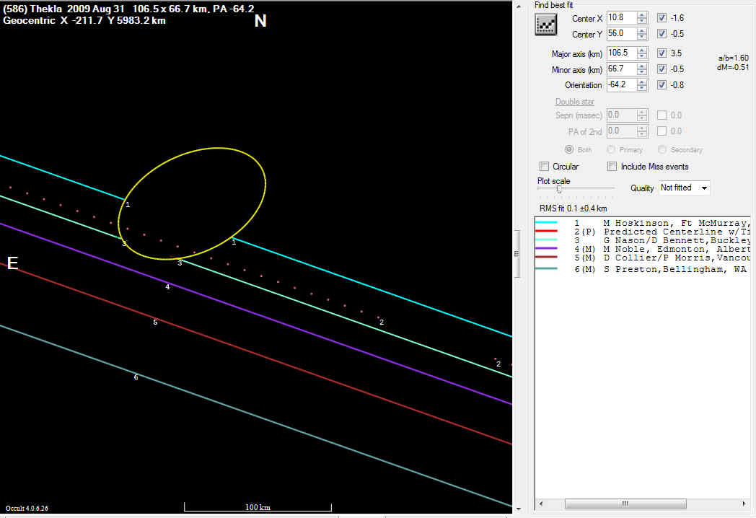Click into the Center X value field
The image size is (756, 518).
point(621,18)
